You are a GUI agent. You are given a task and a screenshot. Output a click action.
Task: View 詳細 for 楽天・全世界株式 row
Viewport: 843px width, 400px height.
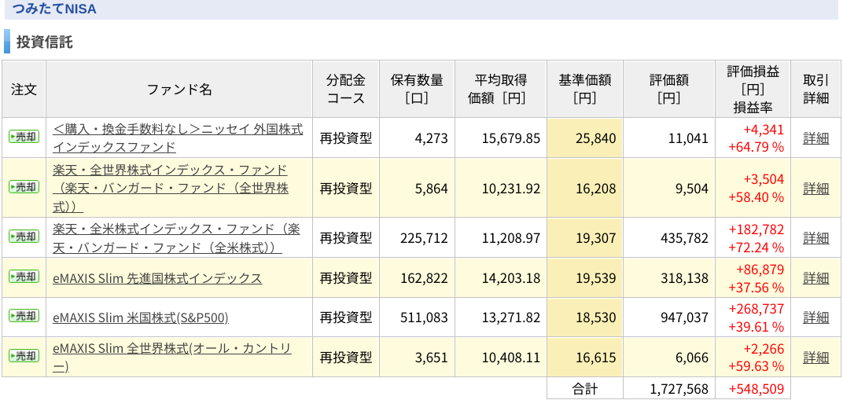(x=815, y=188)
